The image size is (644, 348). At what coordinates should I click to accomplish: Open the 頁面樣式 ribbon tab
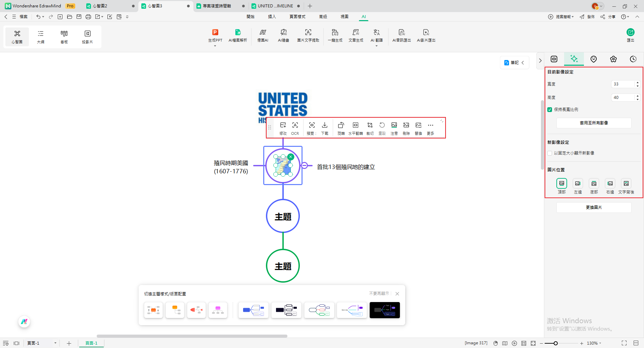tap(297, 16)
